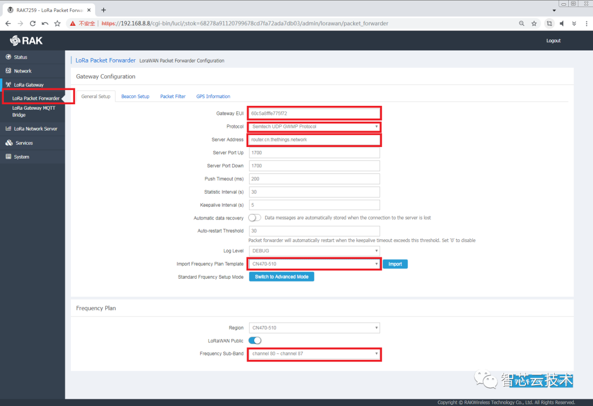Click the Logout link
The height and width of the screenshot is (406, 593).
[x=553, y=41]
